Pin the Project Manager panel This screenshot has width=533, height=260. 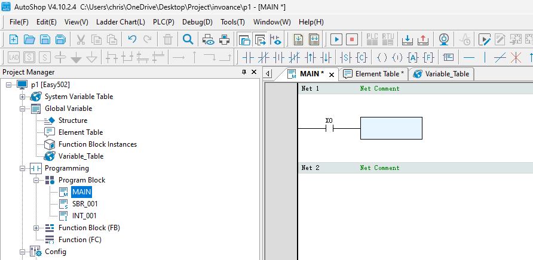click(244, 72)
